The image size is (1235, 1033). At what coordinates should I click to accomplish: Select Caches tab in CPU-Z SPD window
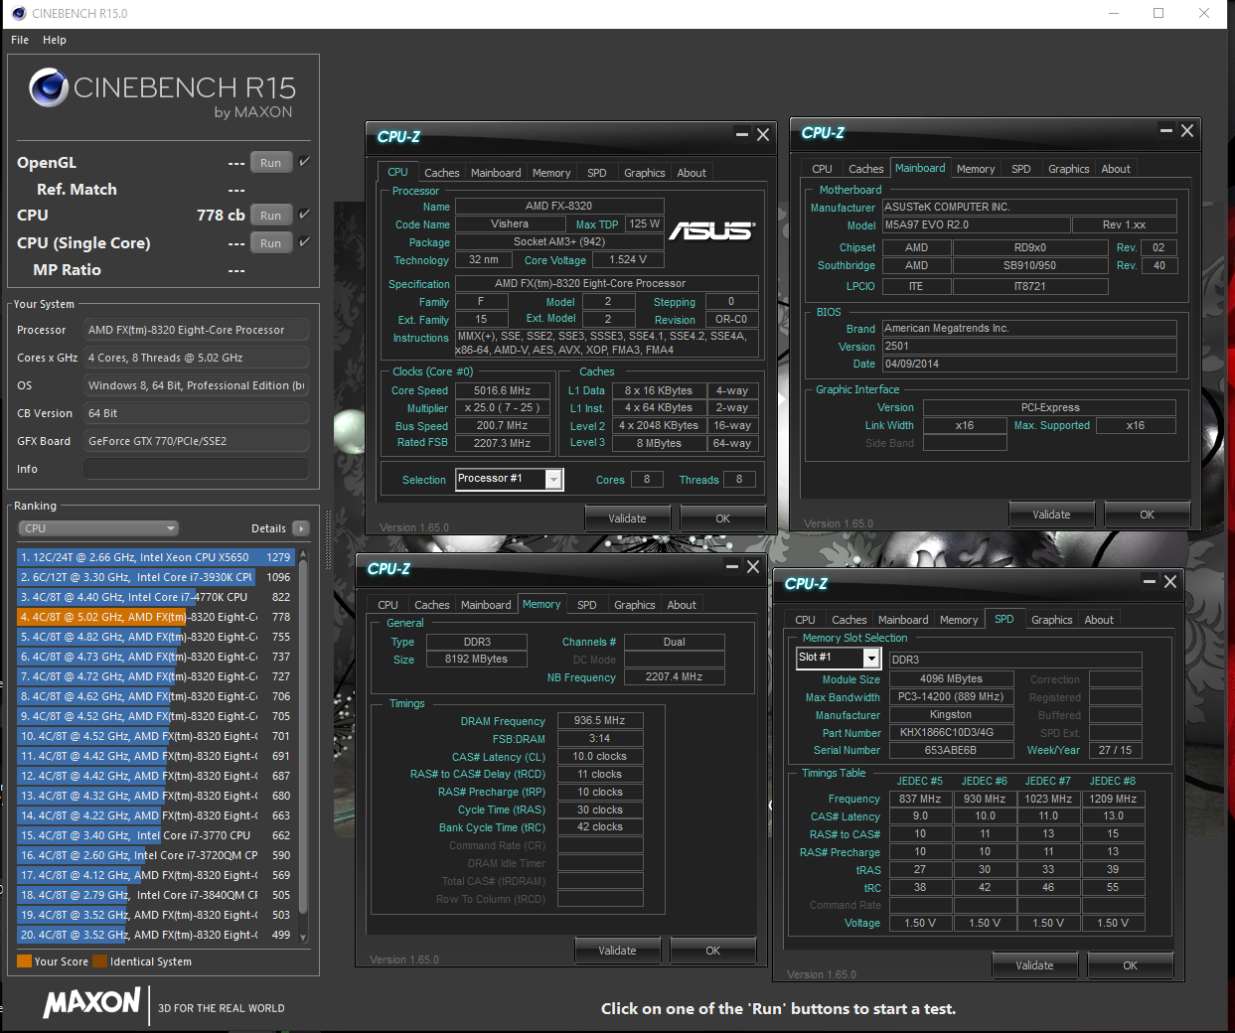click(849, 620)
